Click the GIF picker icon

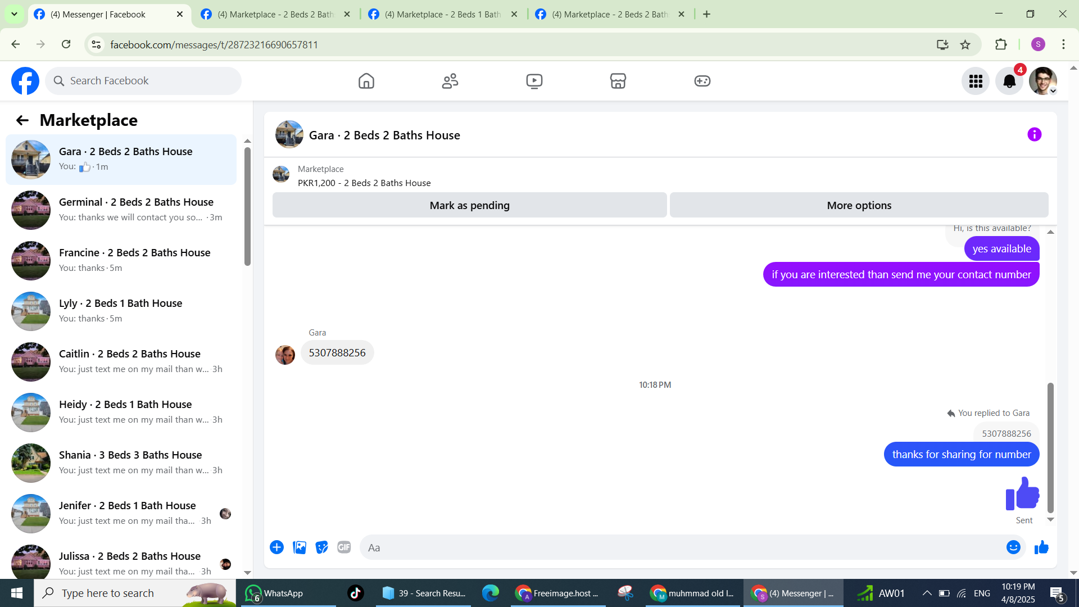[x=344, y=547]
